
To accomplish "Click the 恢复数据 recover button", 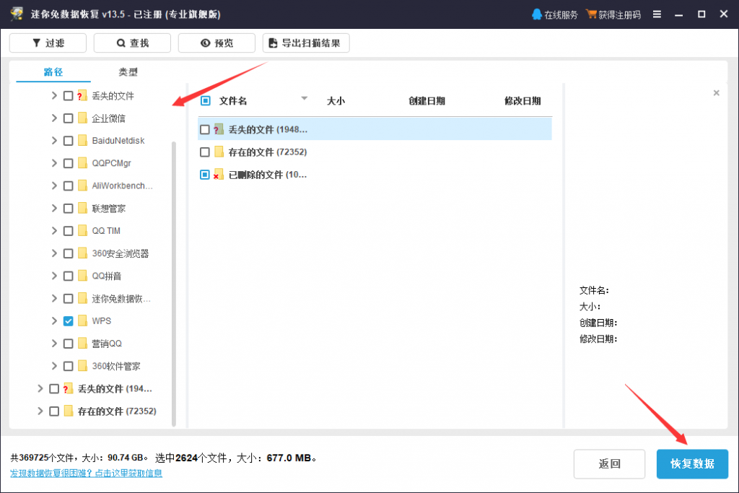I will click(x=692, y=464).
